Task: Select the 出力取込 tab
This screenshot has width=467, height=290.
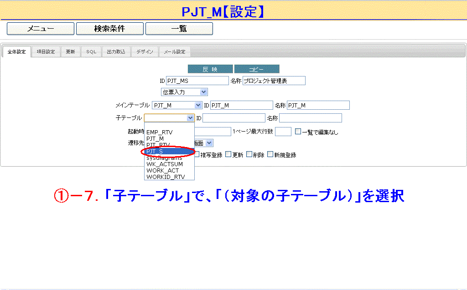Action: 116,52
